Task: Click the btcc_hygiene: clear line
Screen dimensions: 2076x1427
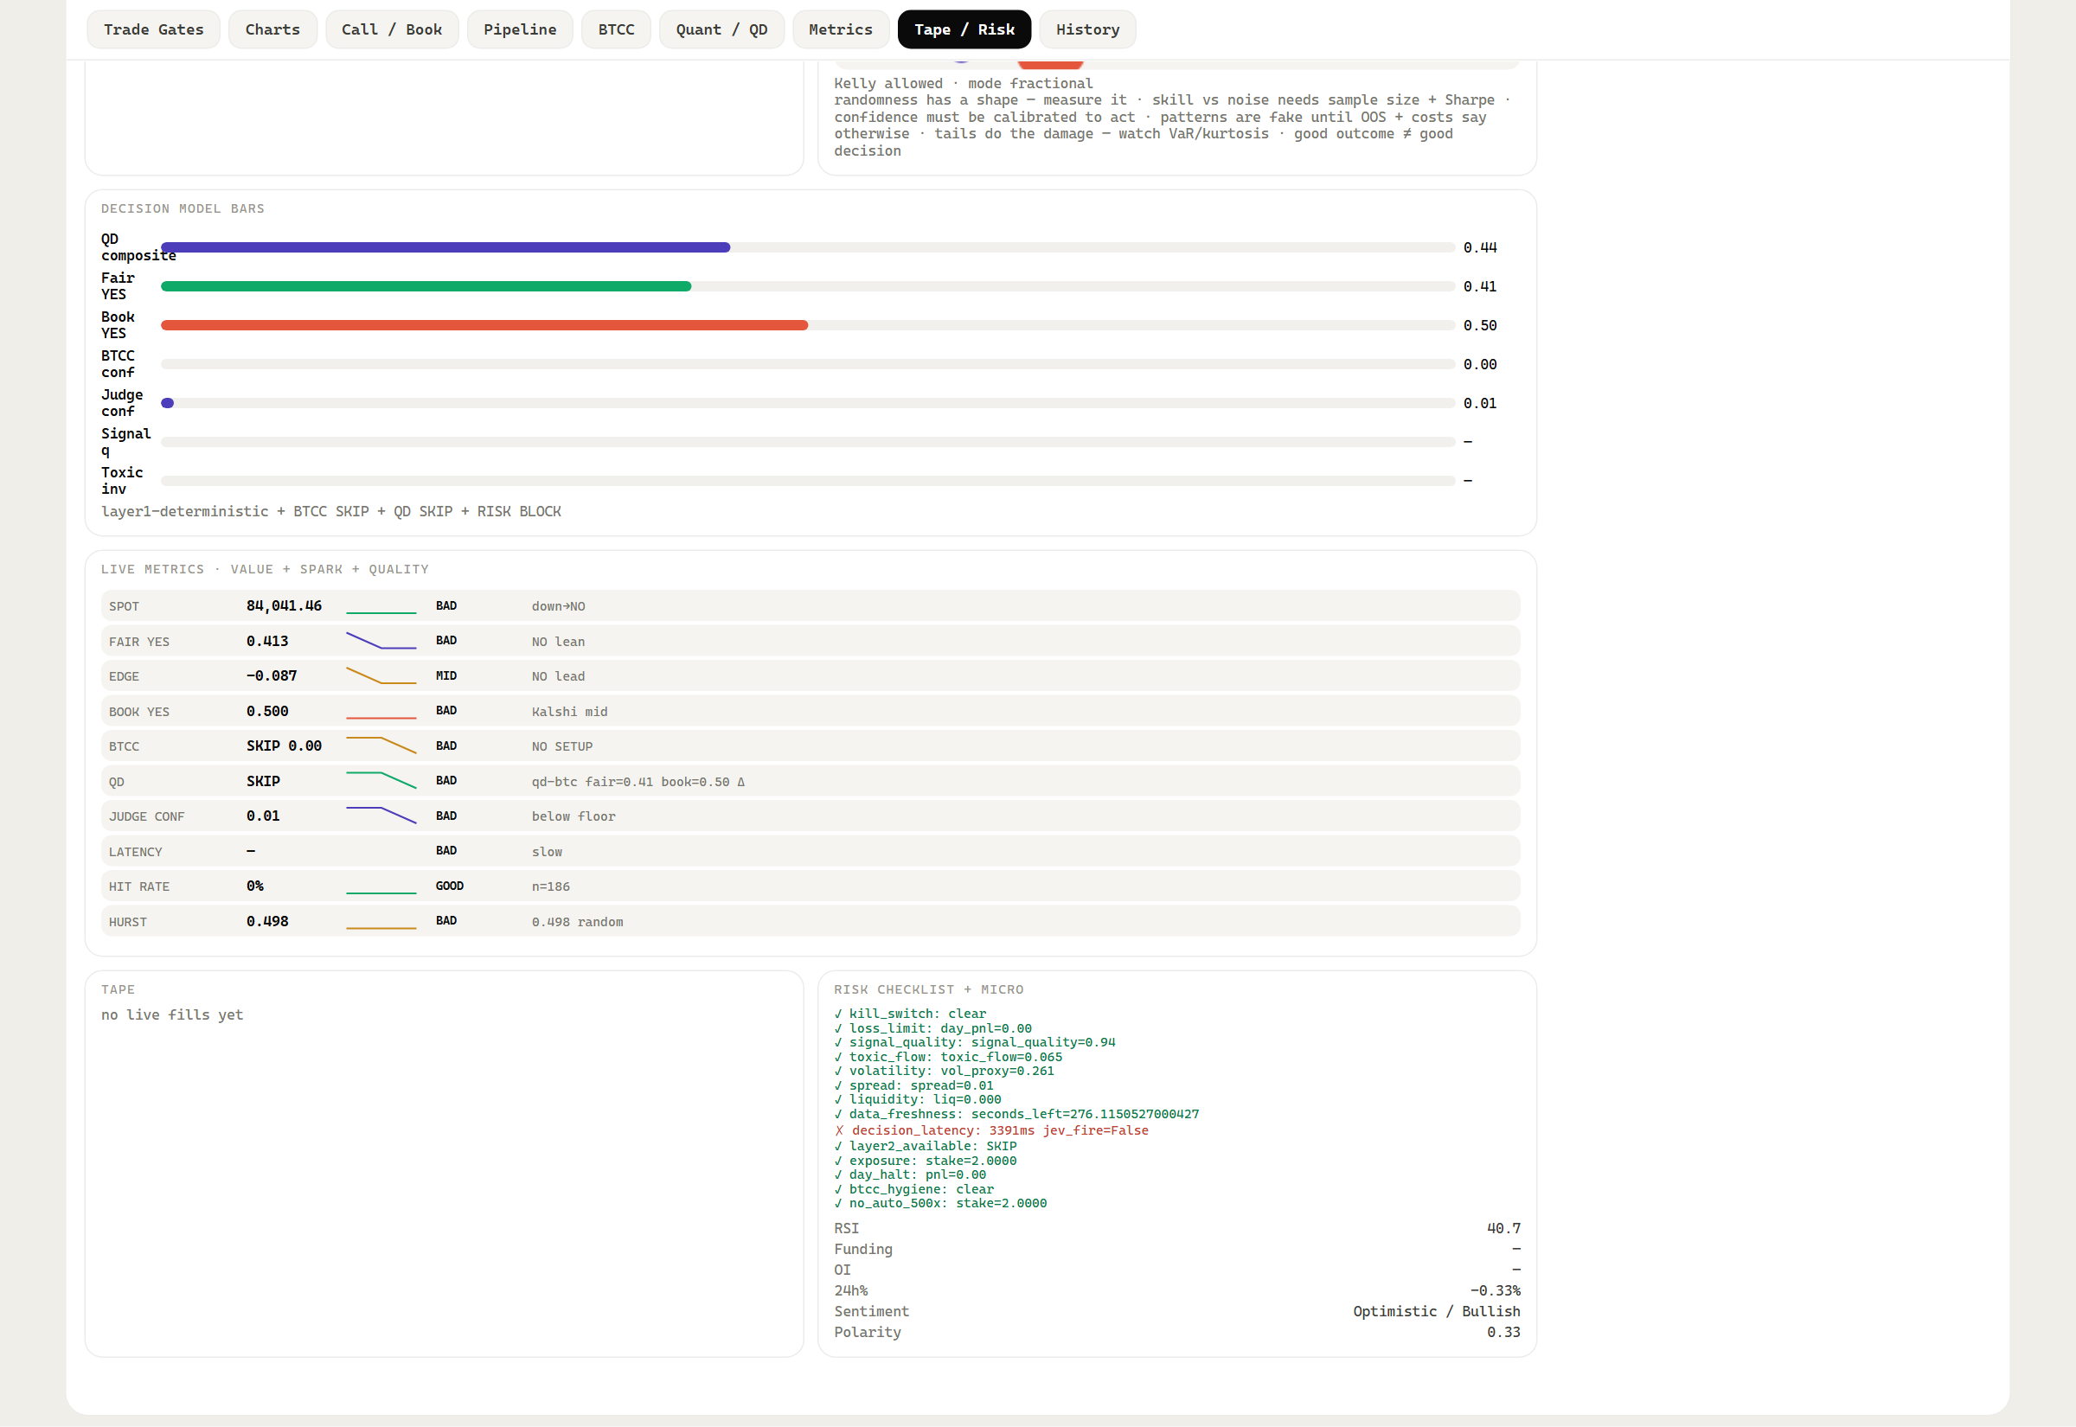Action: [x=913, y=1189]
